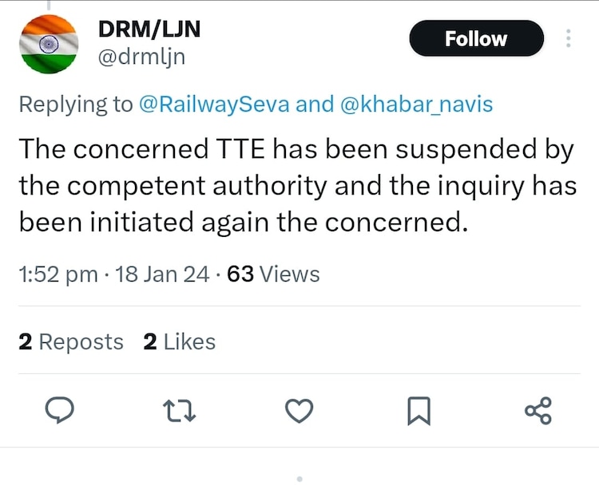Open the three-dot more options menu
This screenshot has height=493, width=599.
pos(569,38)
